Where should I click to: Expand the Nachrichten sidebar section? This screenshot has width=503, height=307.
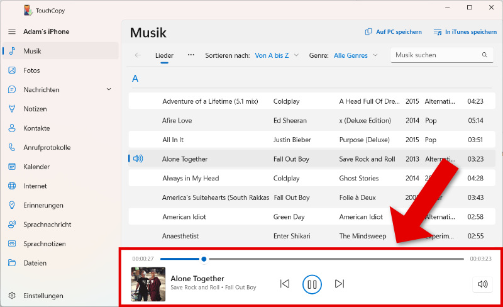(x=109, y=90)
